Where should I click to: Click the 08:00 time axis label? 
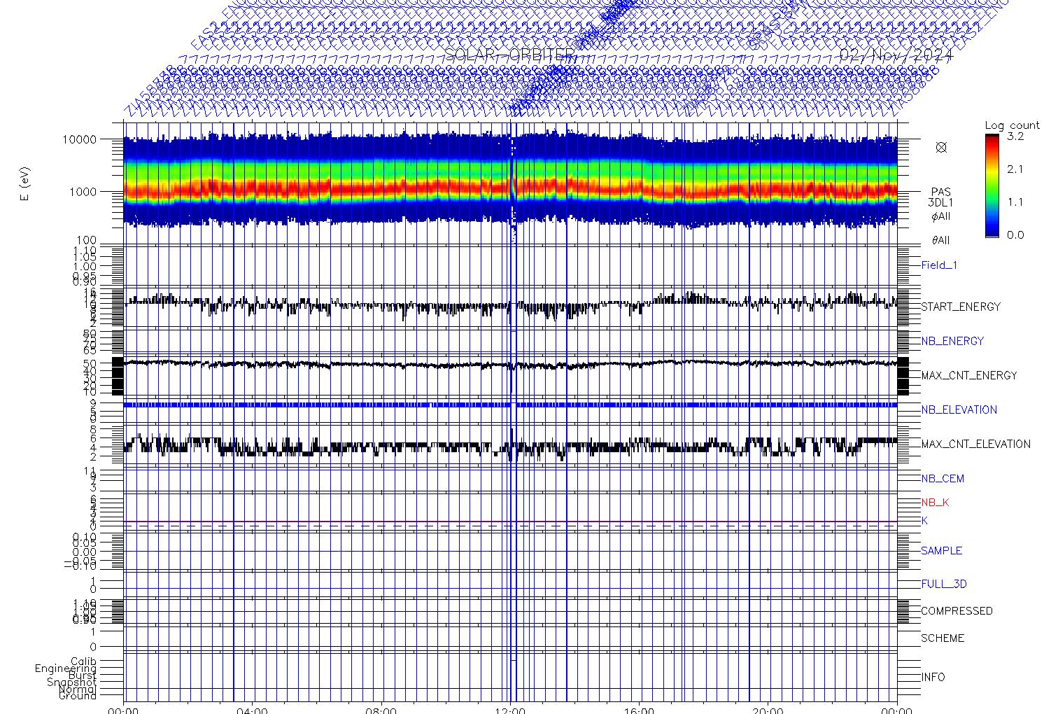pyautogui.click(x=381, y=710)
